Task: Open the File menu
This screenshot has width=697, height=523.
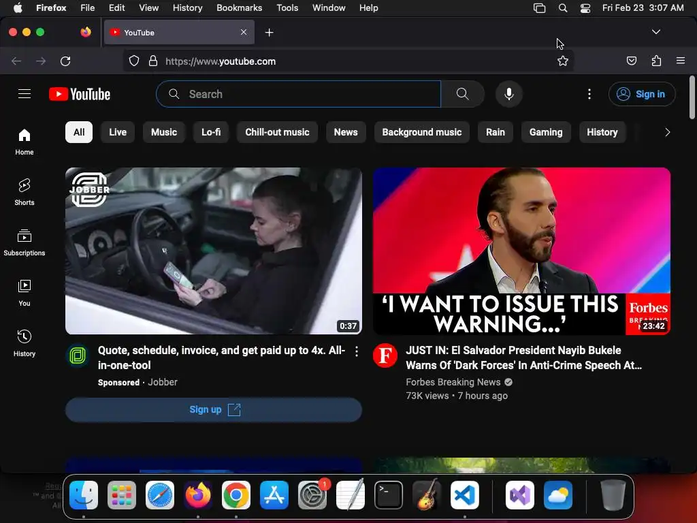Action: (87, 8)
